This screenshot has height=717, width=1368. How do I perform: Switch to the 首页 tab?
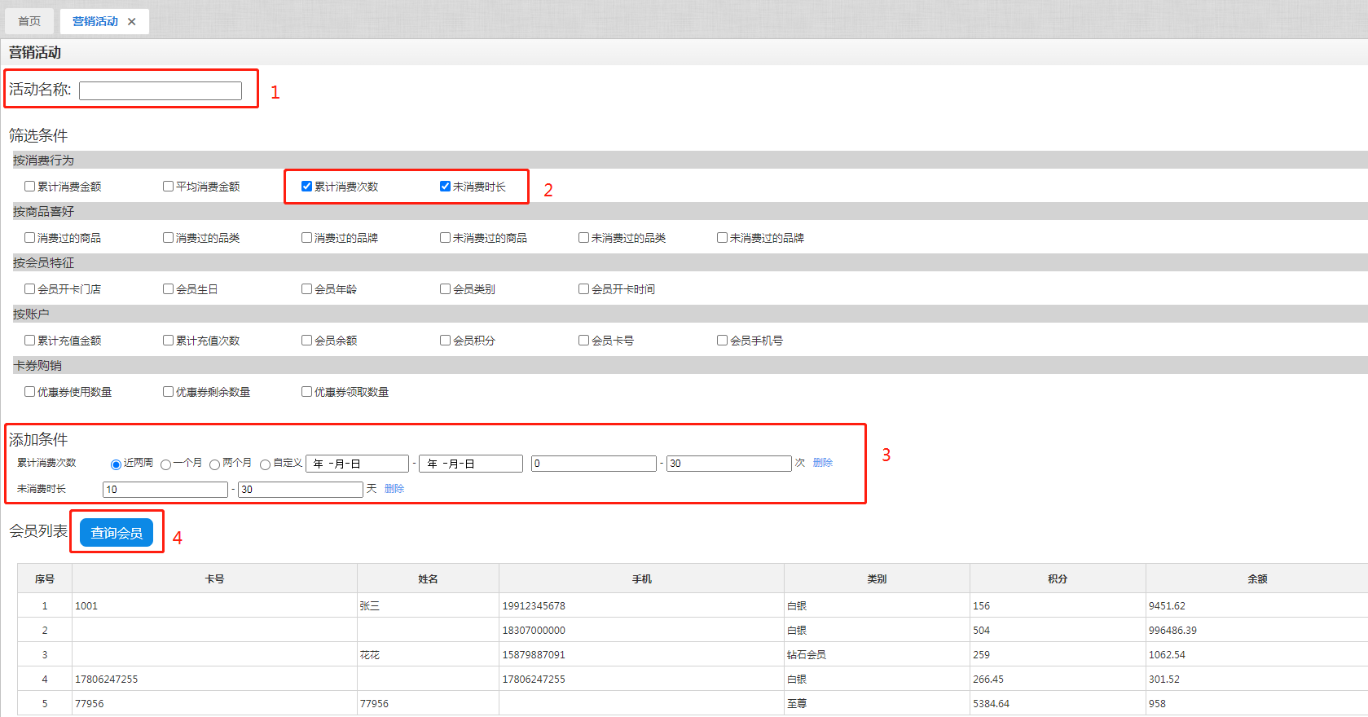(x=29, y=21)
